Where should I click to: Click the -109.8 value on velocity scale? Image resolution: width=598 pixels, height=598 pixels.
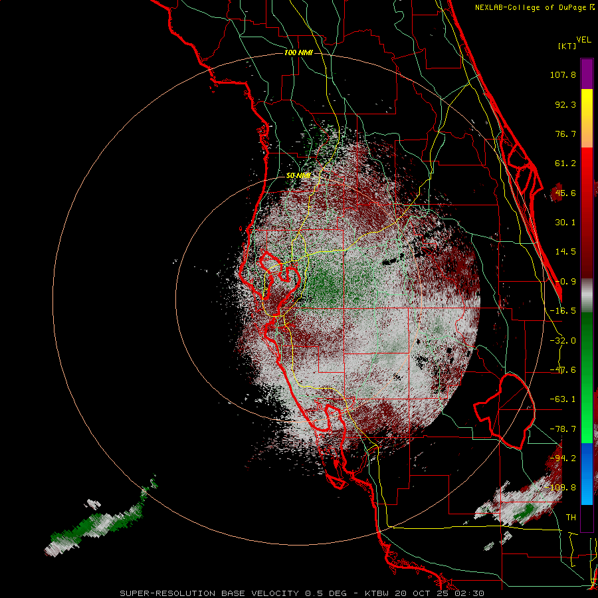561,488
